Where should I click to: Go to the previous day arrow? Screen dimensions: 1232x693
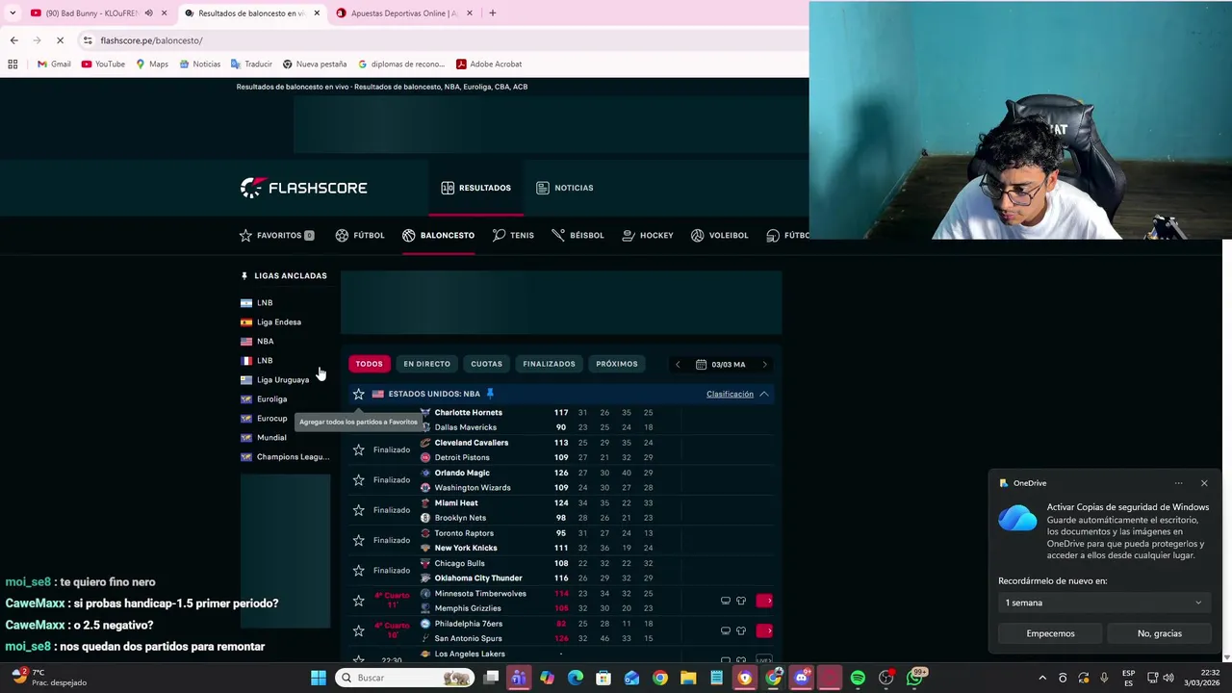click(678, 365)
